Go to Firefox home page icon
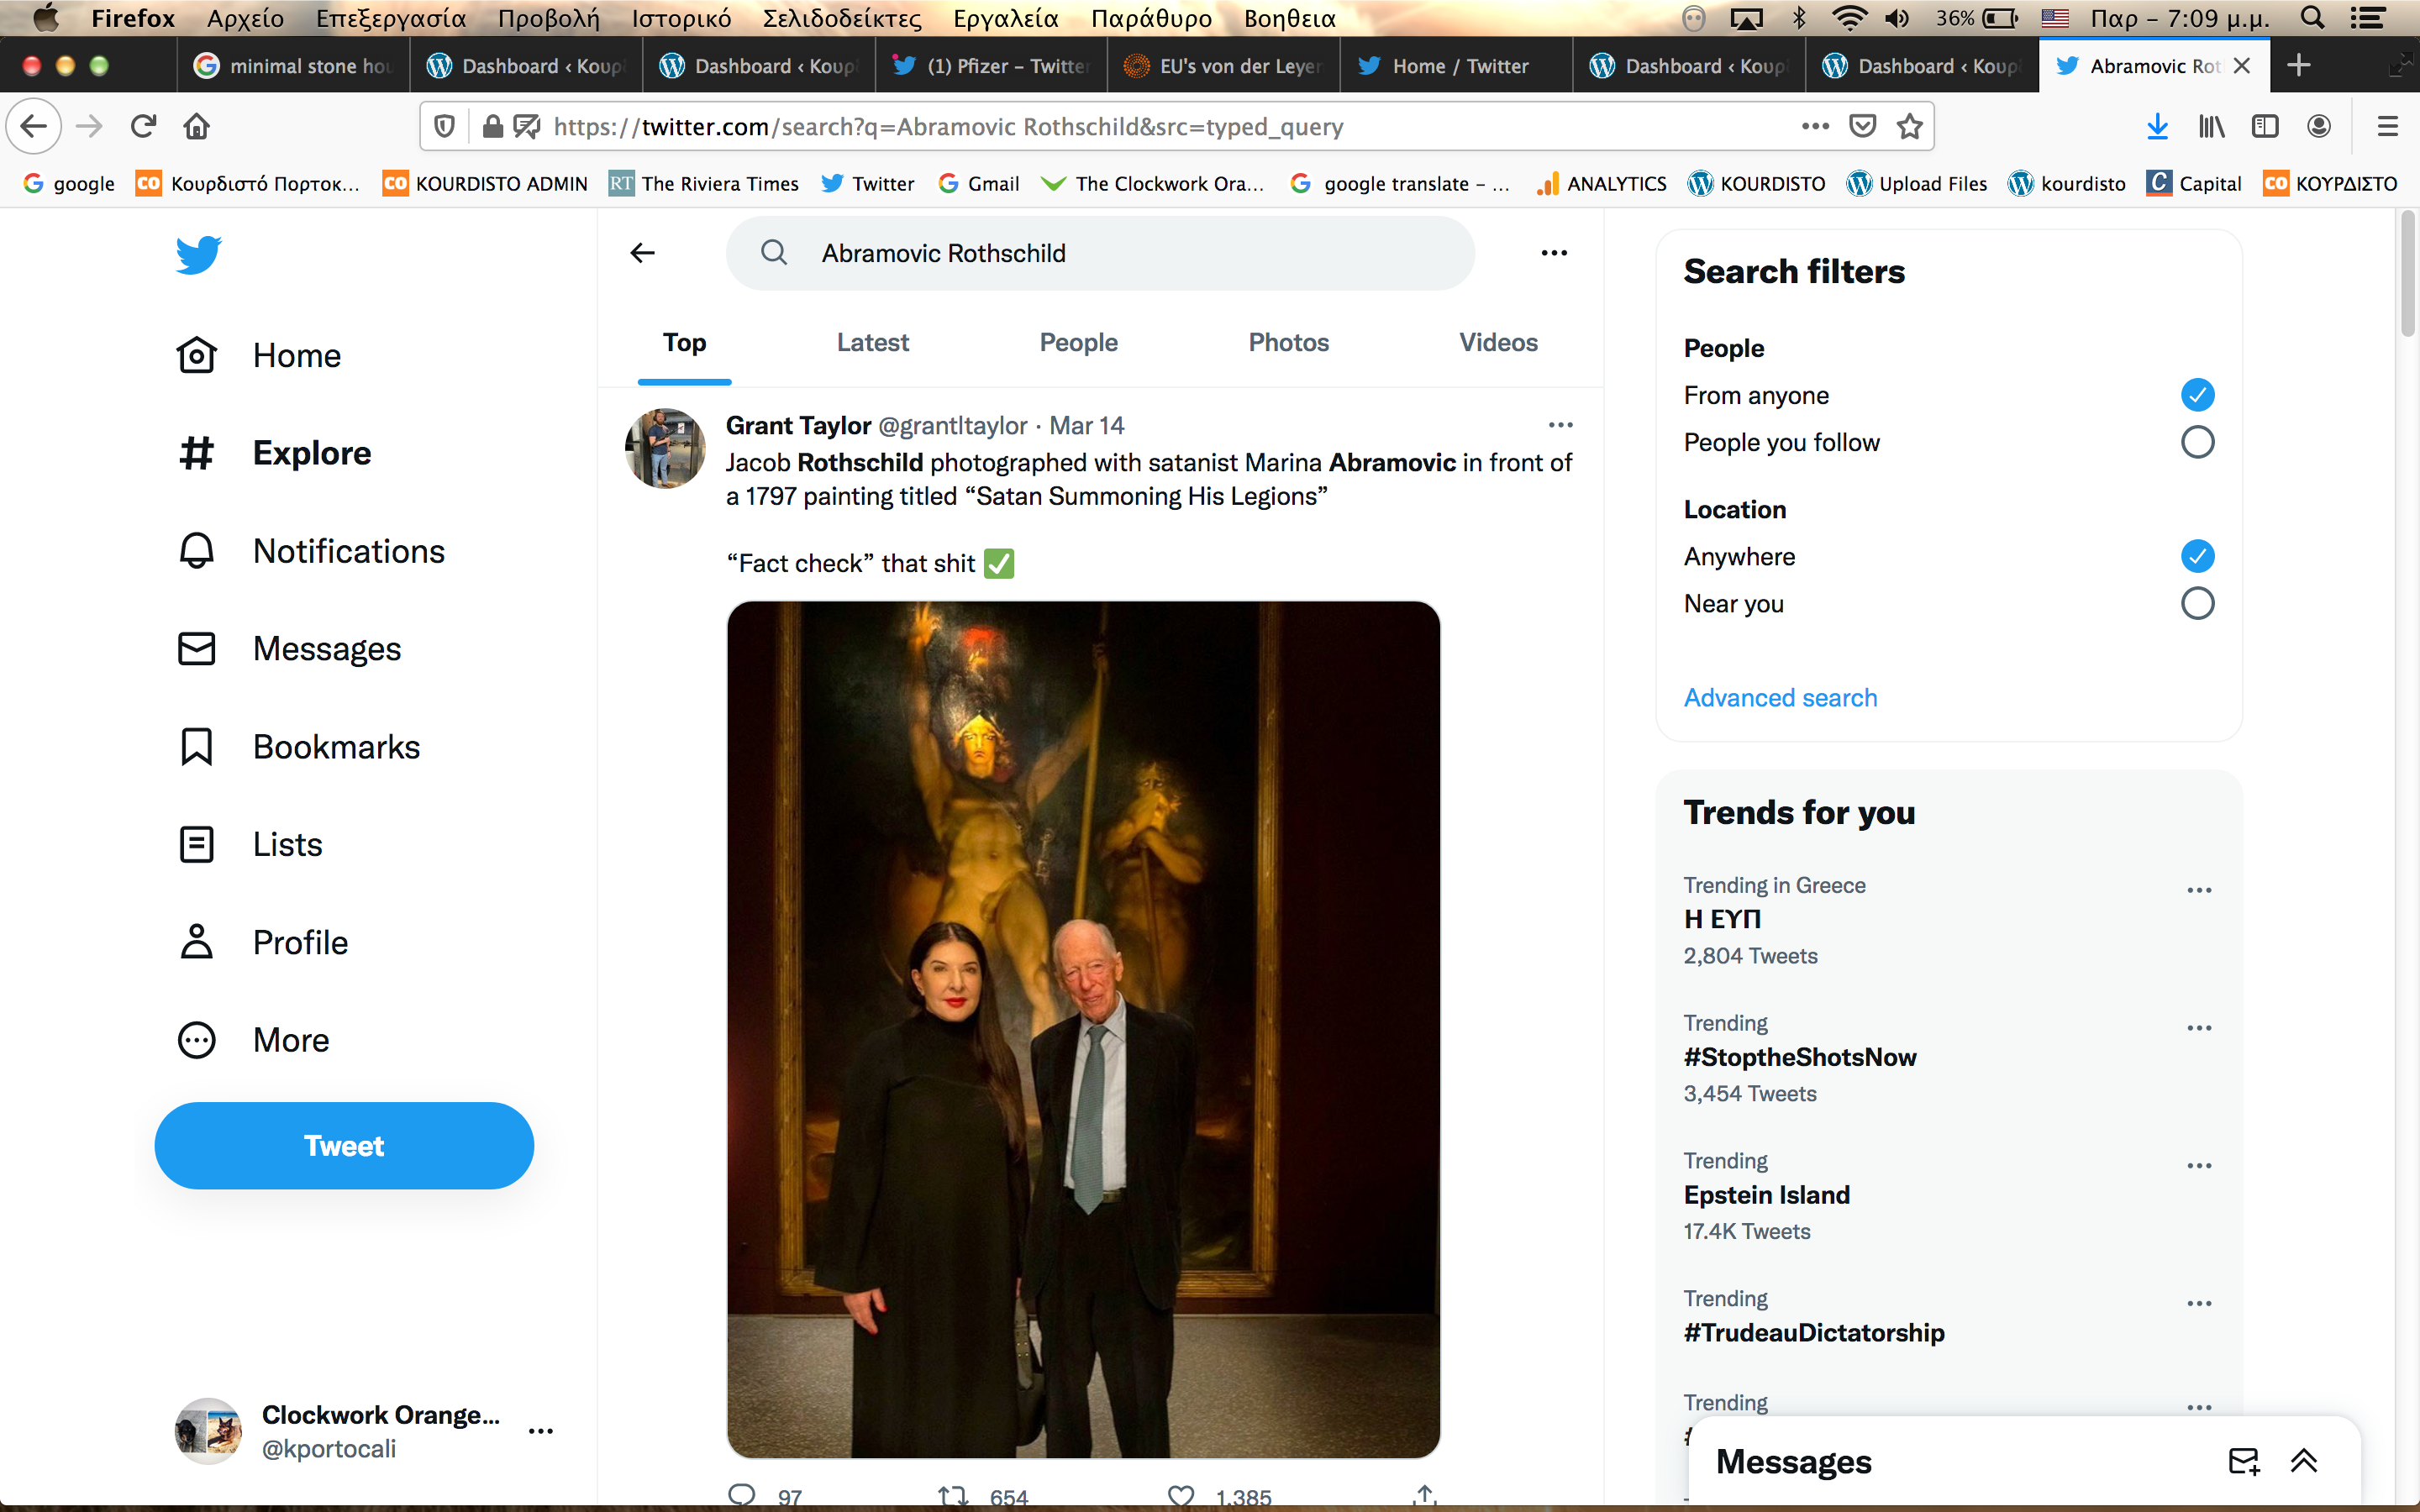 pyautogui.click(x=197, y=126)
